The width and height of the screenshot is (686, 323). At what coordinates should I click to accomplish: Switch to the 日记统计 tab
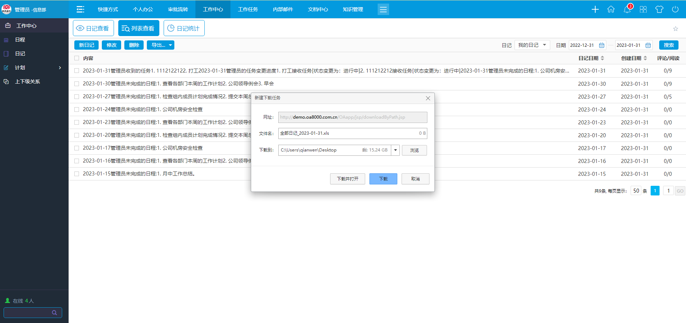pos(184,28)
